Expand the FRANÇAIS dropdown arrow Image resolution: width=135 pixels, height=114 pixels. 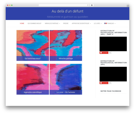tap(115, 23)
